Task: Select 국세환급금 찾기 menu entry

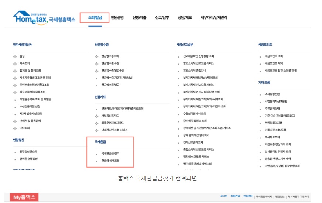Action: pos(110,153)
